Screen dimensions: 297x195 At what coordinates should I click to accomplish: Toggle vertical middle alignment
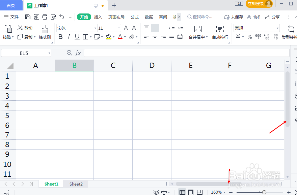155,28
